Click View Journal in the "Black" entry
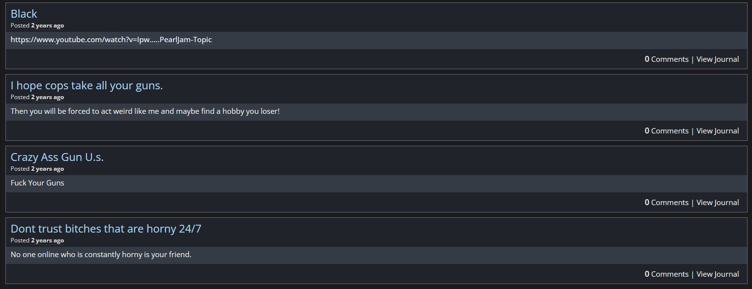 [x=718, y=59]
